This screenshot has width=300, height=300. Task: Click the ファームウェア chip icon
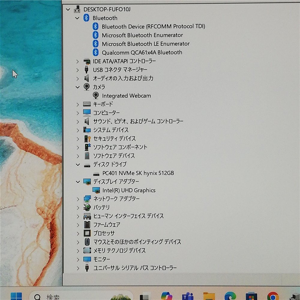pos(87,225)
